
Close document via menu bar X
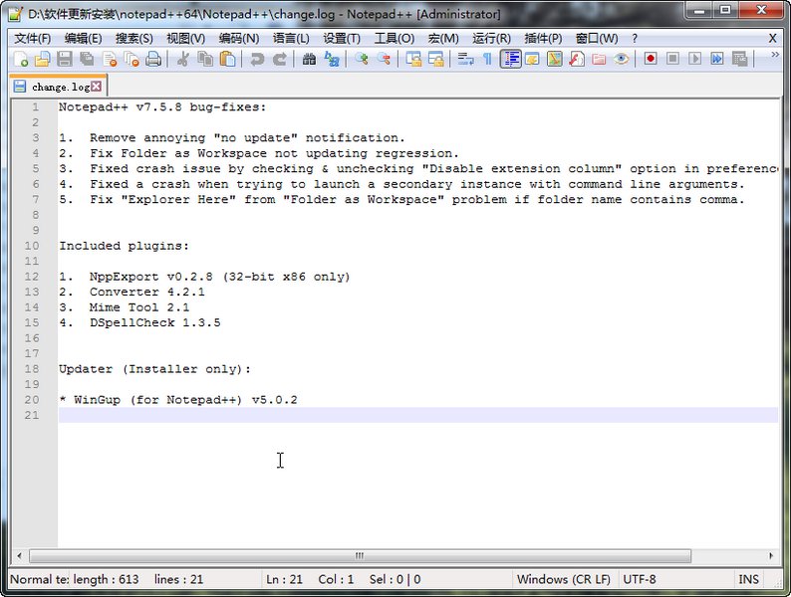[772, 38]
